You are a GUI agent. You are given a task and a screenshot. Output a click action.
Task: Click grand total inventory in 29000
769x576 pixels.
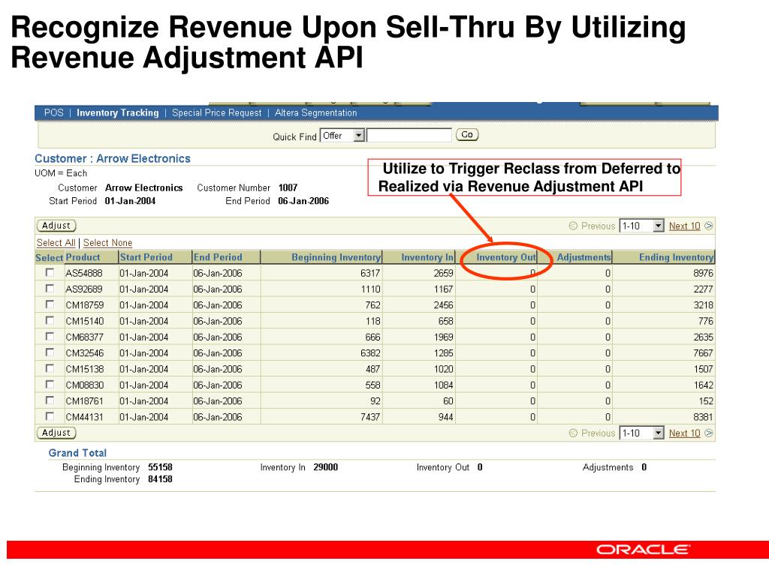[326, 467]
